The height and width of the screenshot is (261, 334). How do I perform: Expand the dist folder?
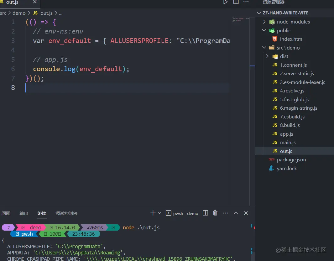[267, 56]
